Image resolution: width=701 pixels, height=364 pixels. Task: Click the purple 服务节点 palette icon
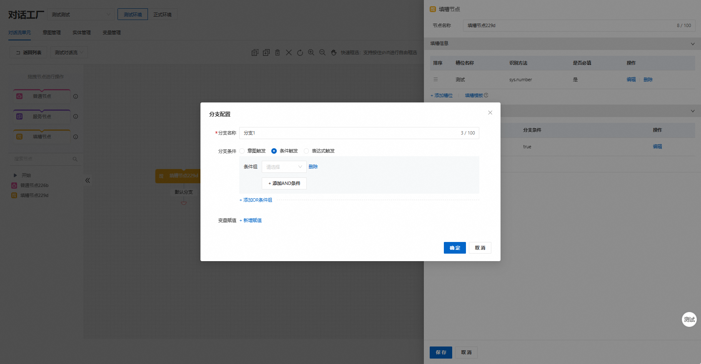[19, 117]
